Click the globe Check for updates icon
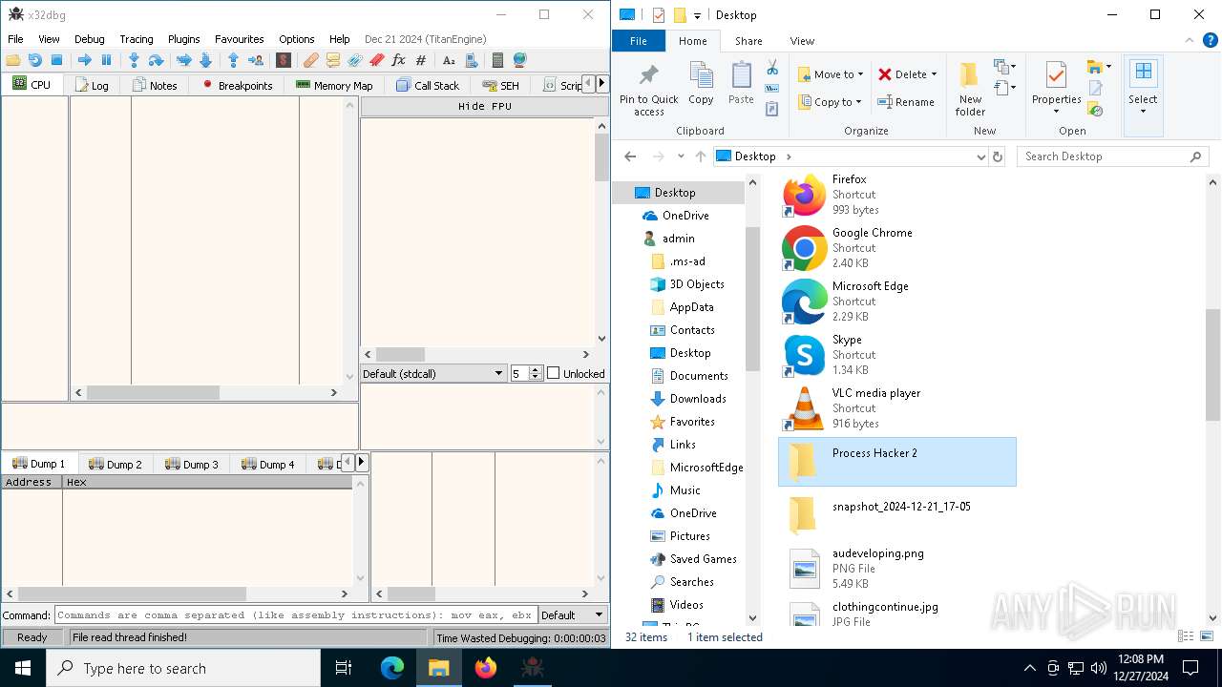This screenshot has height=687, width=1222. tap(519, 60)
